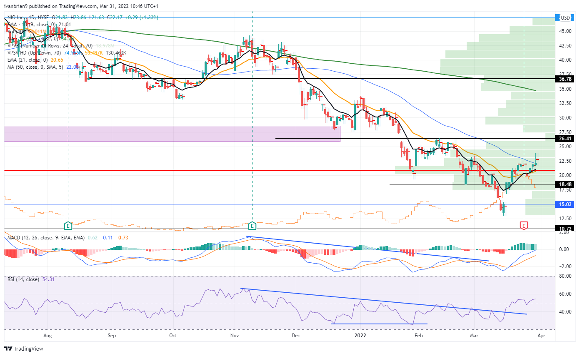Click the 18.48 price label on the right axis

click(x=565, y=183)
